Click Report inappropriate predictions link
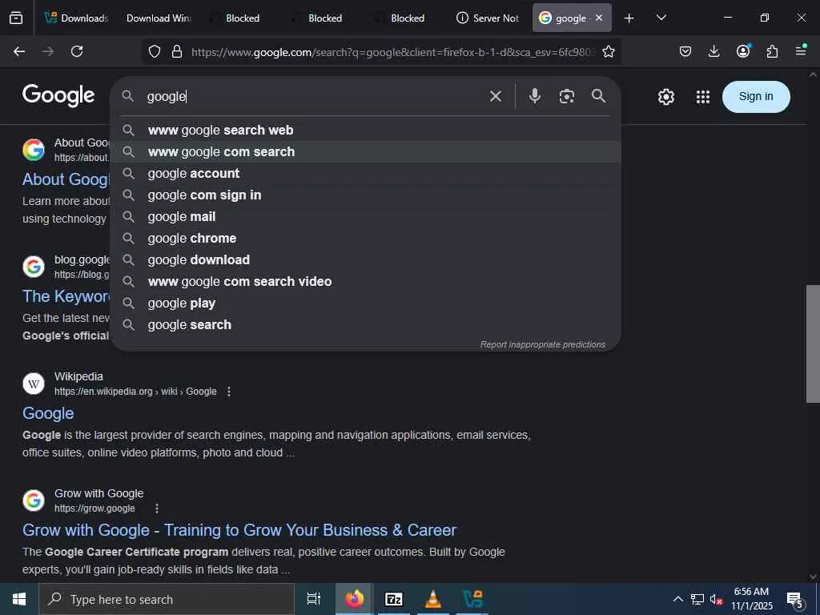 pyautogui.click(x=543, y=344)
